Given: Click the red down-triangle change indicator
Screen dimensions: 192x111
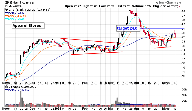Looking at the screenshot, I should pyautogui.click(x=180, y=6).
